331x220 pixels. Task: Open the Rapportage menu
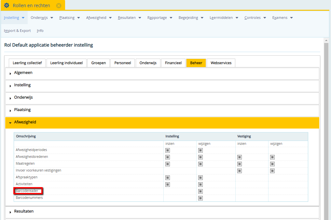(x=160, y=18)
